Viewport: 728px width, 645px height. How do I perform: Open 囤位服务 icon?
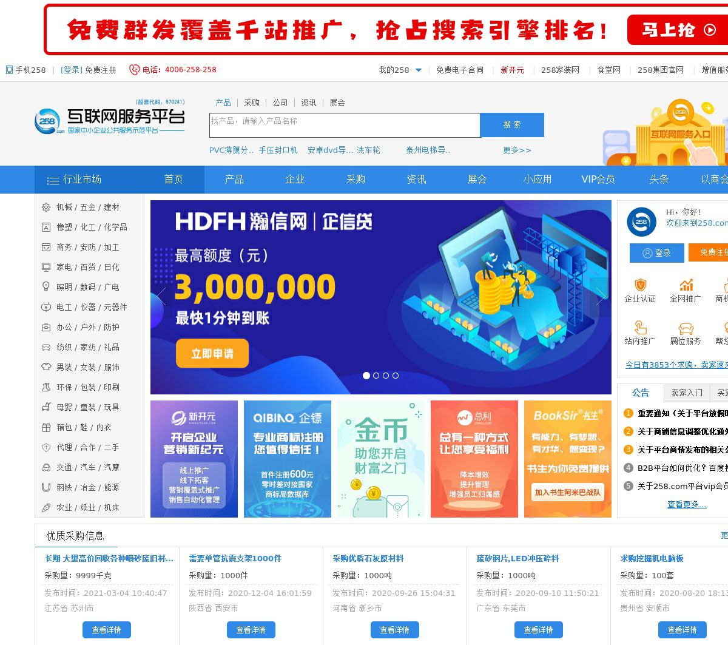pyautogui.click(x=686, y=328)
